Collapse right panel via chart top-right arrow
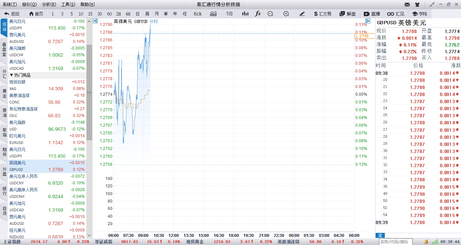 [x=368, y=21]
